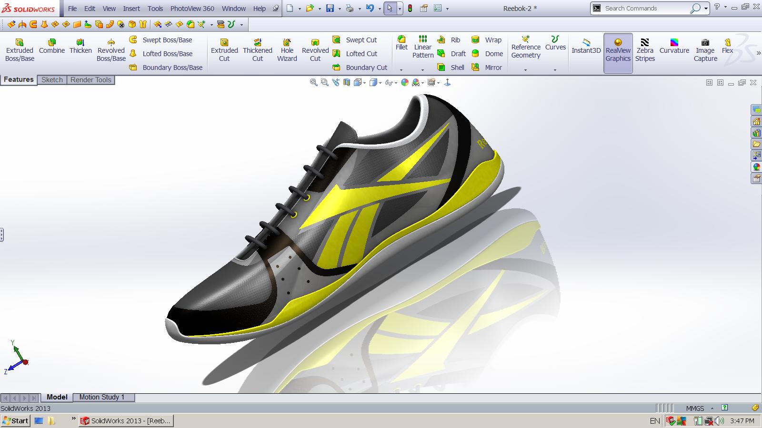Image resolution: width=762 pixels, height=428 pixels.
Task: Select the Combine feature
Action: (52, 46)
